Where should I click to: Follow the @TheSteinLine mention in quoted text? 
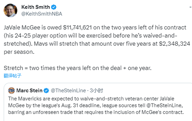coord(164,105)
